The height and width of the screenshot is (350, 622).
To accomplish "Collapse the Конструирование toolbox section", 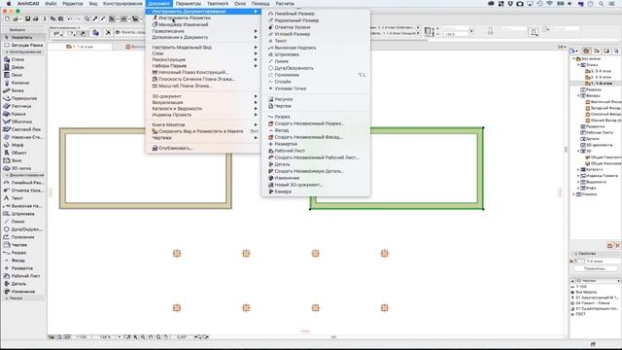I will (x=7, y=52).
